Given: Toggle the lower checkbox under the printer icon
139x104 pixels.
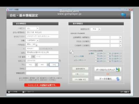Looking at the screenshot, I should [75, 60].
